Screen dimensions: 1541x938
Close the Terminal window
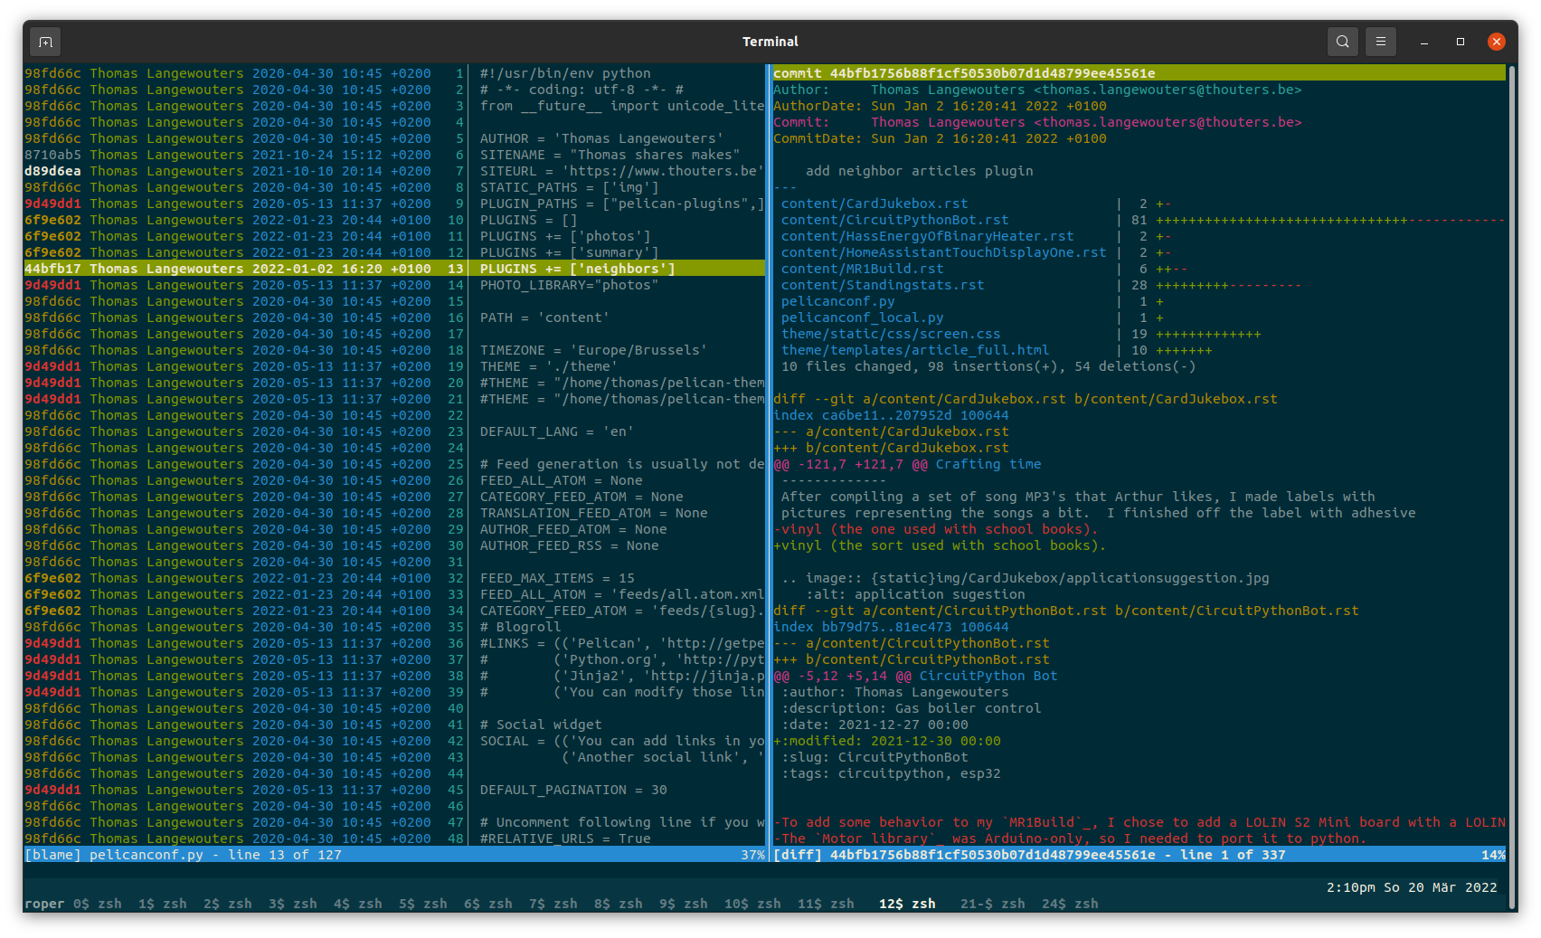point(1497,42)
